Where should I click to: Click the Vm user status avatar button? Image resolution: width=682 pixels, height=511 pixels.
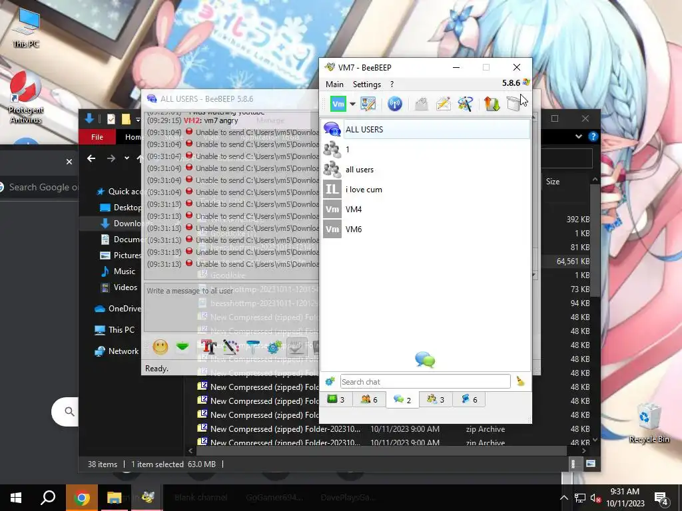pyautogui.click(x=338, y=104)
